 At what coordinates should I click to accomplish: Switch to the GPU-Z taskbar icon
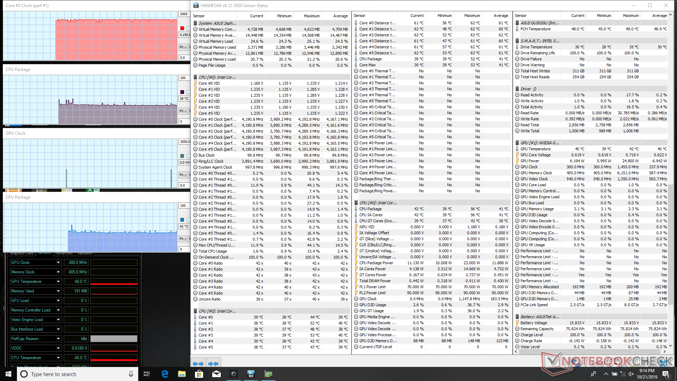tap(268, 374)
